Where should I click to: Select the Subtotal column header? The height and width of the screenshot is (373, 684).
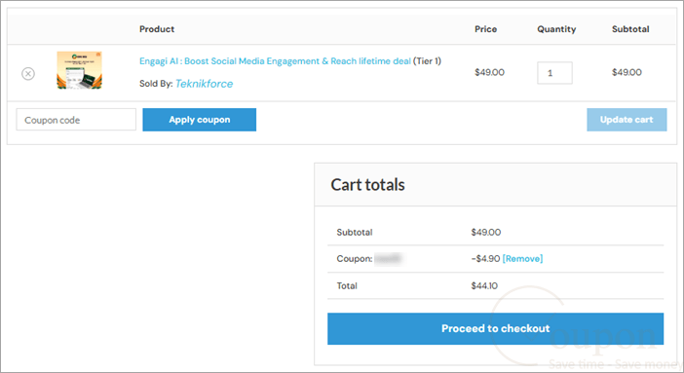click(630, 29)
